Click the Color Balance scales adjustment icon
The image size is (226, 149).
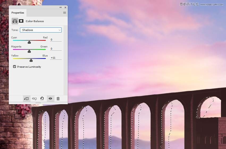point(15,21)
